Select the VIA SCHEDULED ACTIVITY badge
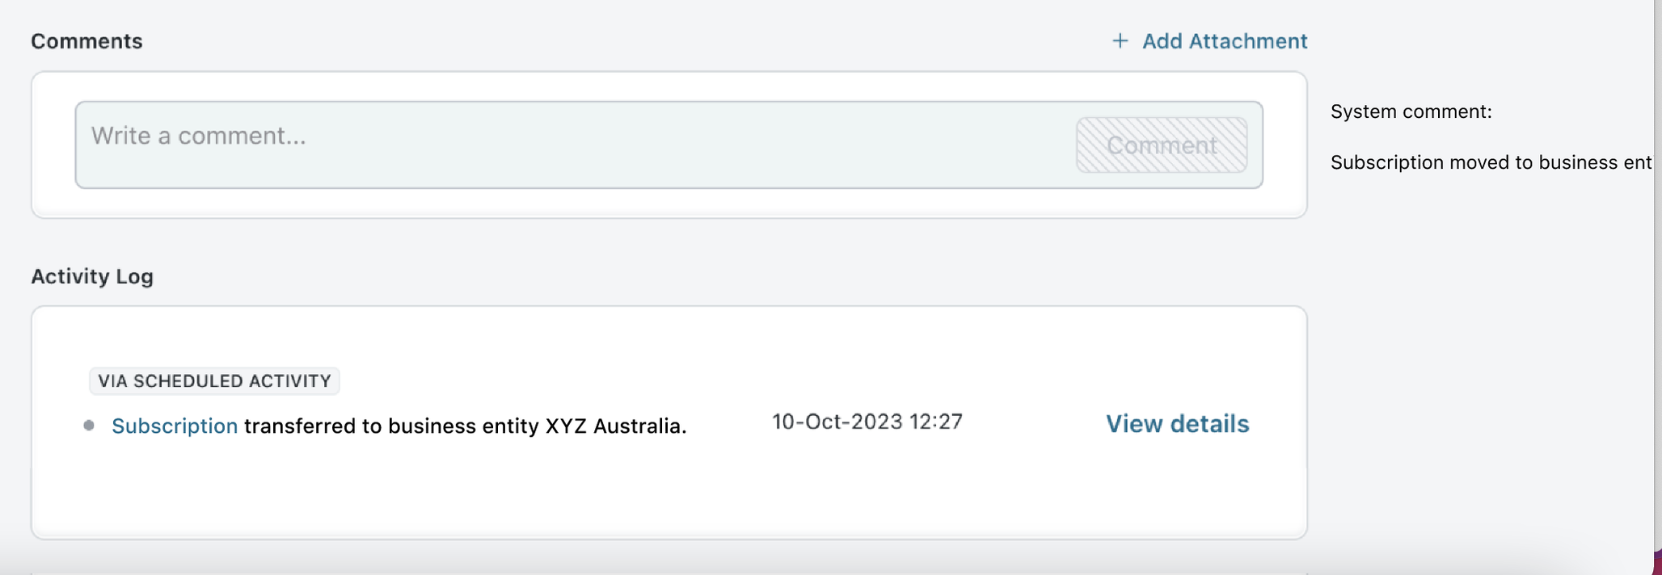1662x575 pixels. 214,381
